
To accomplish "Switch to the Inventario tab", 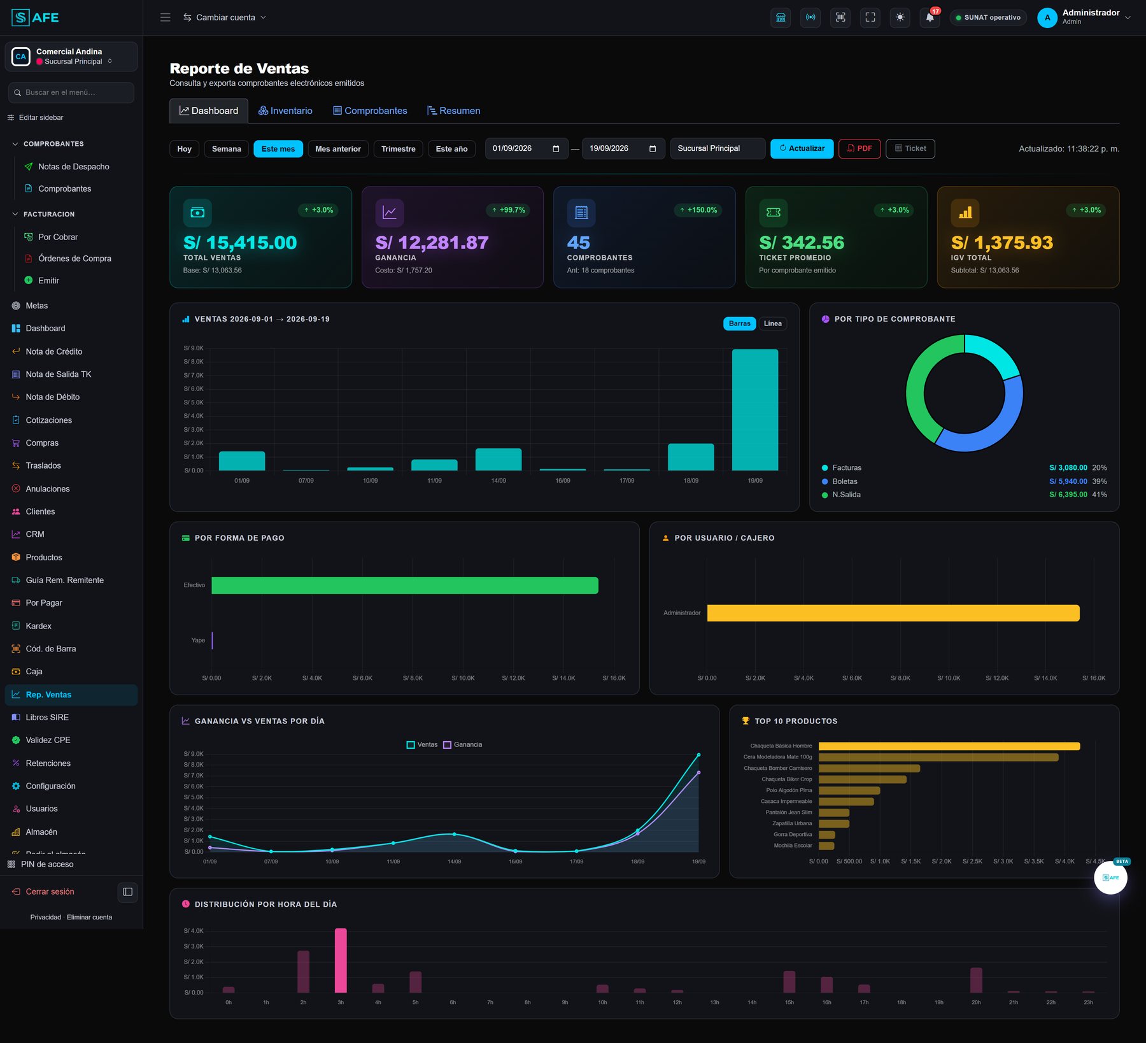I will pos(285,111).
